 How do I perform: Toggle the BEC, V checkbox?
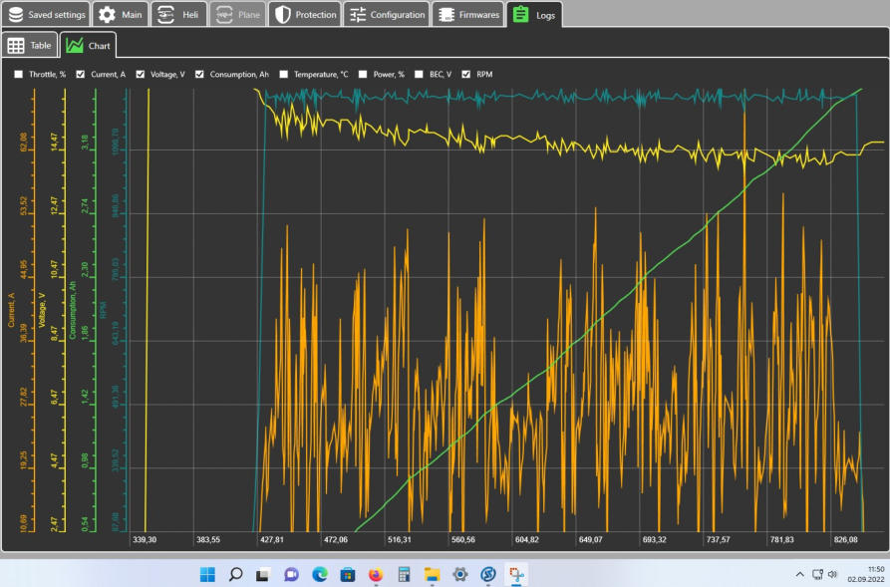(x=420, y=75)
